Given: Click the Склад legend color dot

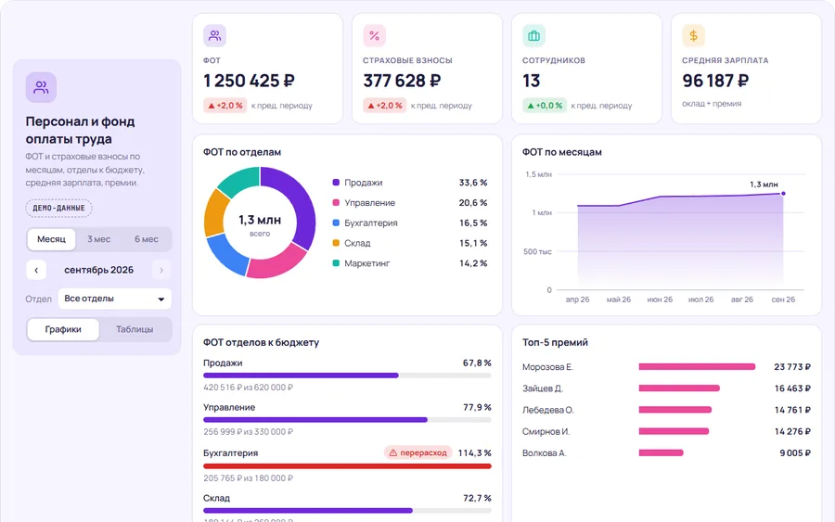Looking at the screenshot, I should pyautogui.click(x=336, y=243).
